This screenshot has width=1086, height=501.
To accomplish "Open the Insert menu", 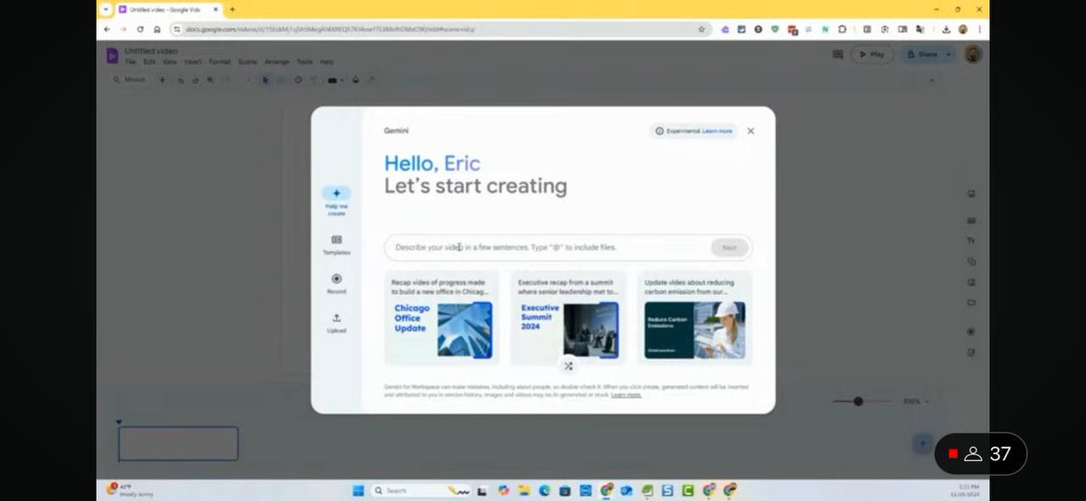I will click(193, 62).
